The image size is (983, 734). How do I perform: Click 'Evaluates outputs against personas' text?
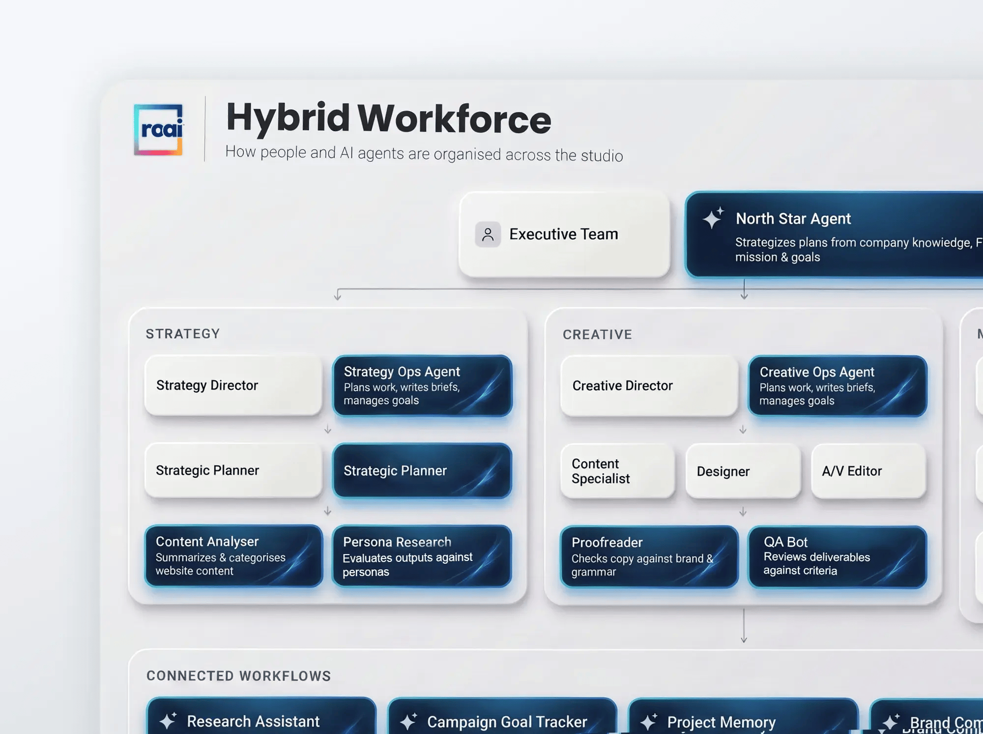(x=407, y=565)
